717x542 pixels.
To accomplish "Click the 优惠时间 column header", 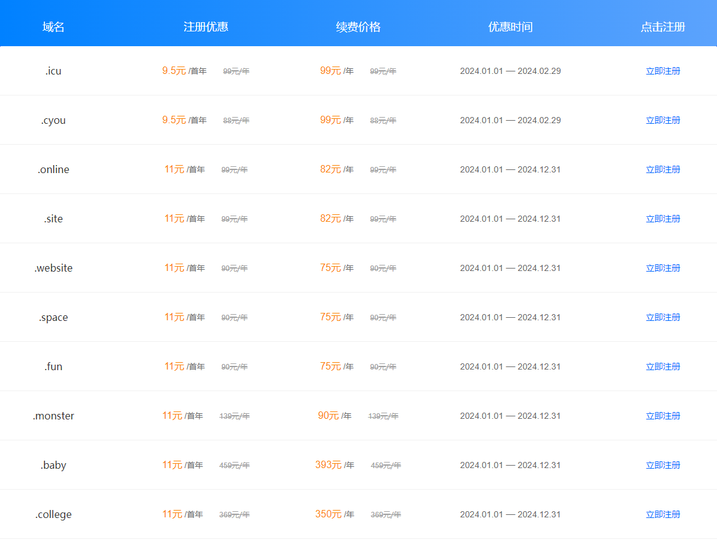I will tap(510, 27).
